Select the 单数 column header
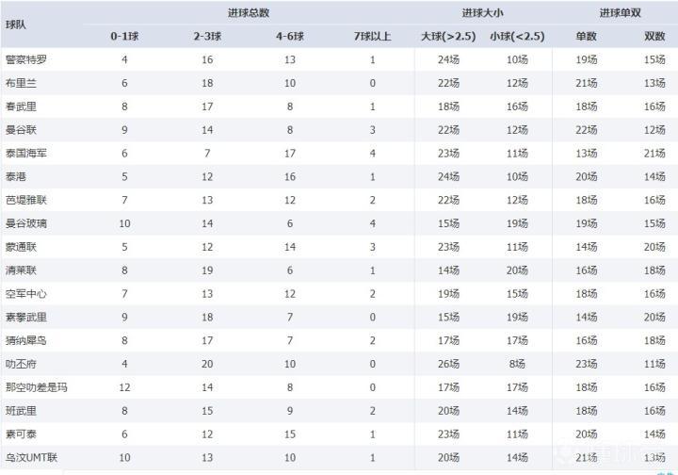 [x=587, y=37]
